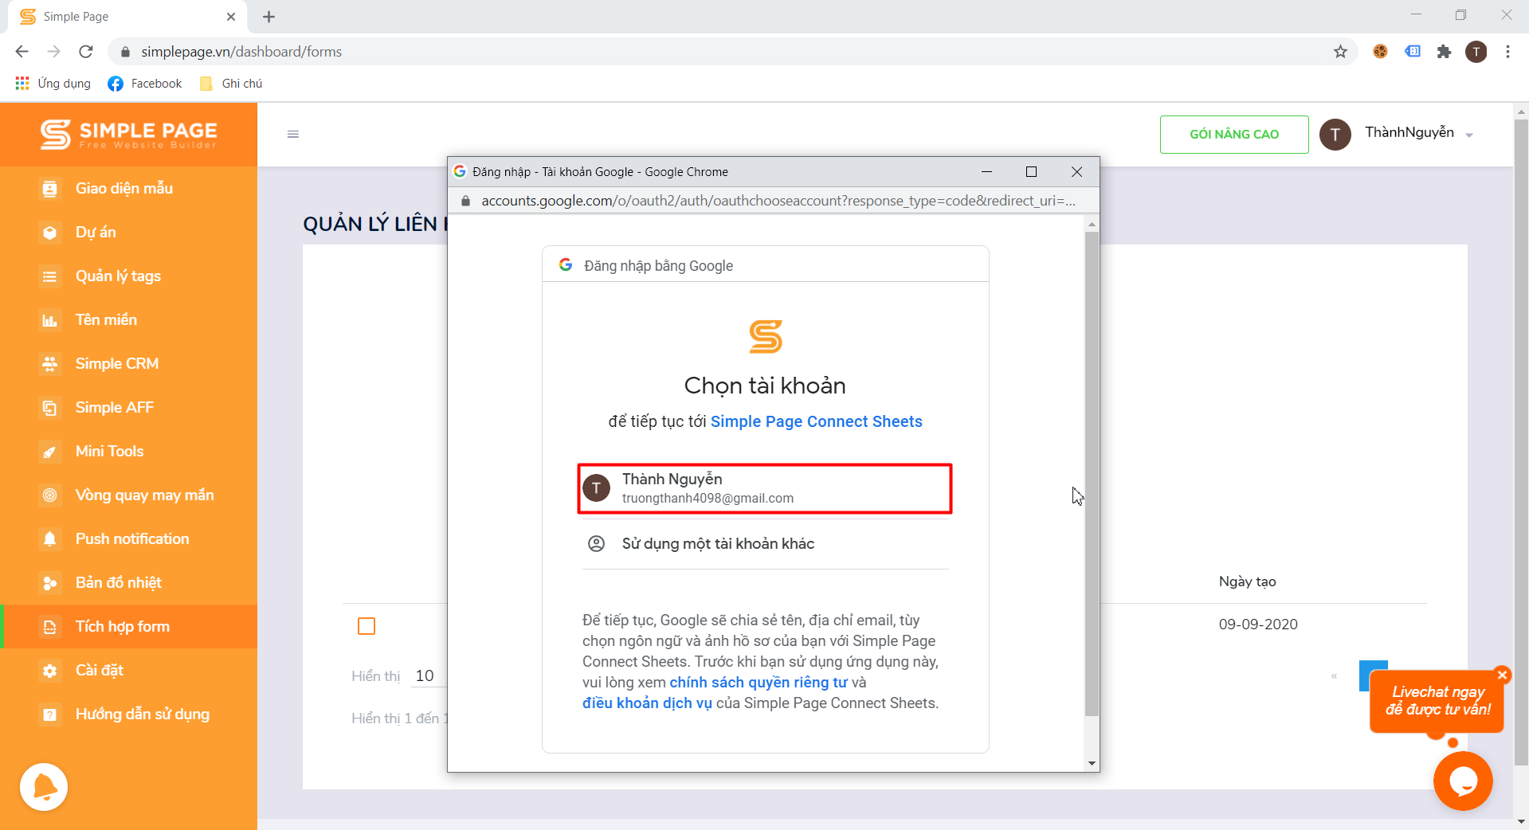Click the main browser back arrow
Screen dimensions: 1529x830
22,52
